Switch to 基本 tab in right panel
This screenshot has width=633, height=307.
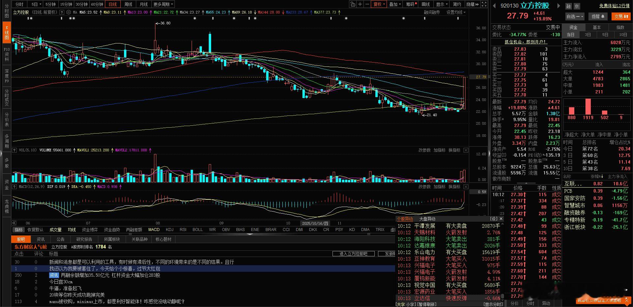(x=597, y=27)
